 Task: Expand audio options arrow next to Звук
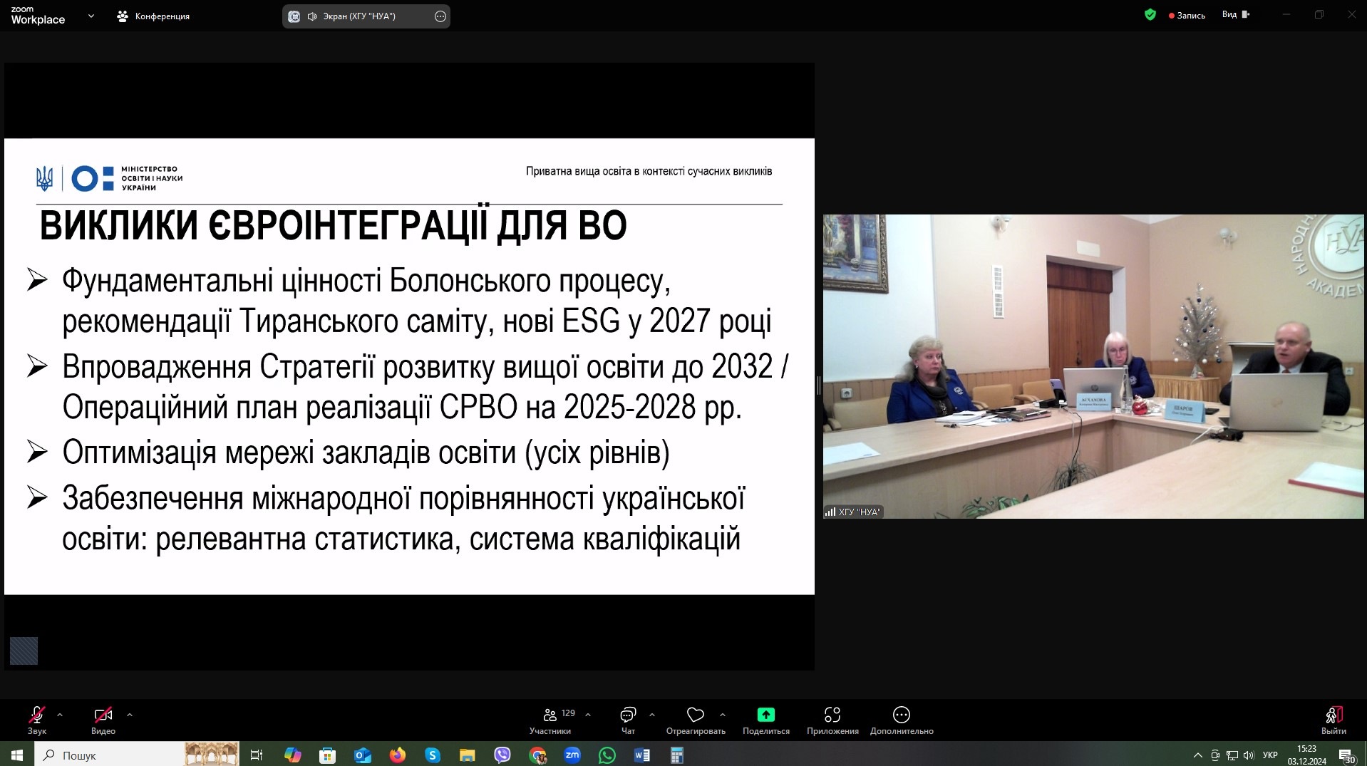click(x=60, y=714)
